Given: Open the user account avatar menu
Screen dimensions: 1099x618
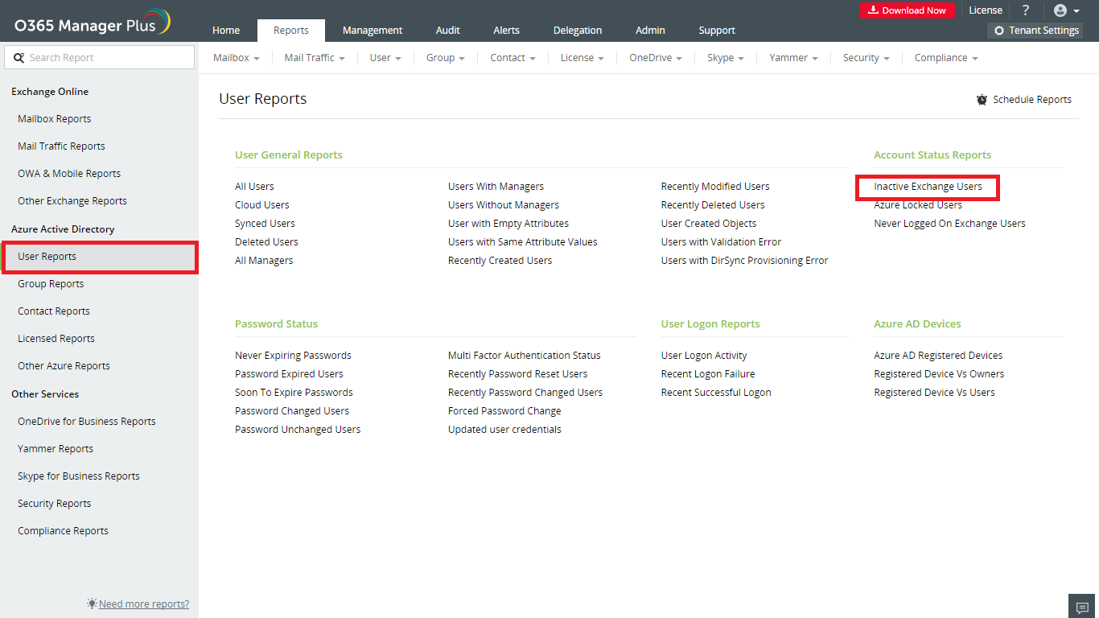Looking at the screenshot, I should point(1066,10).
